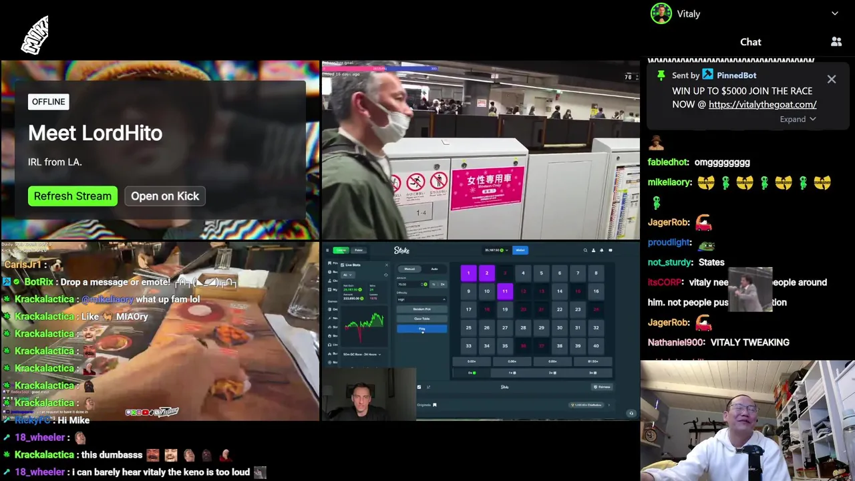855x481 pixels.
Task: Dismiss the pinned PinnedBot message
Action: tap(832, 79)
